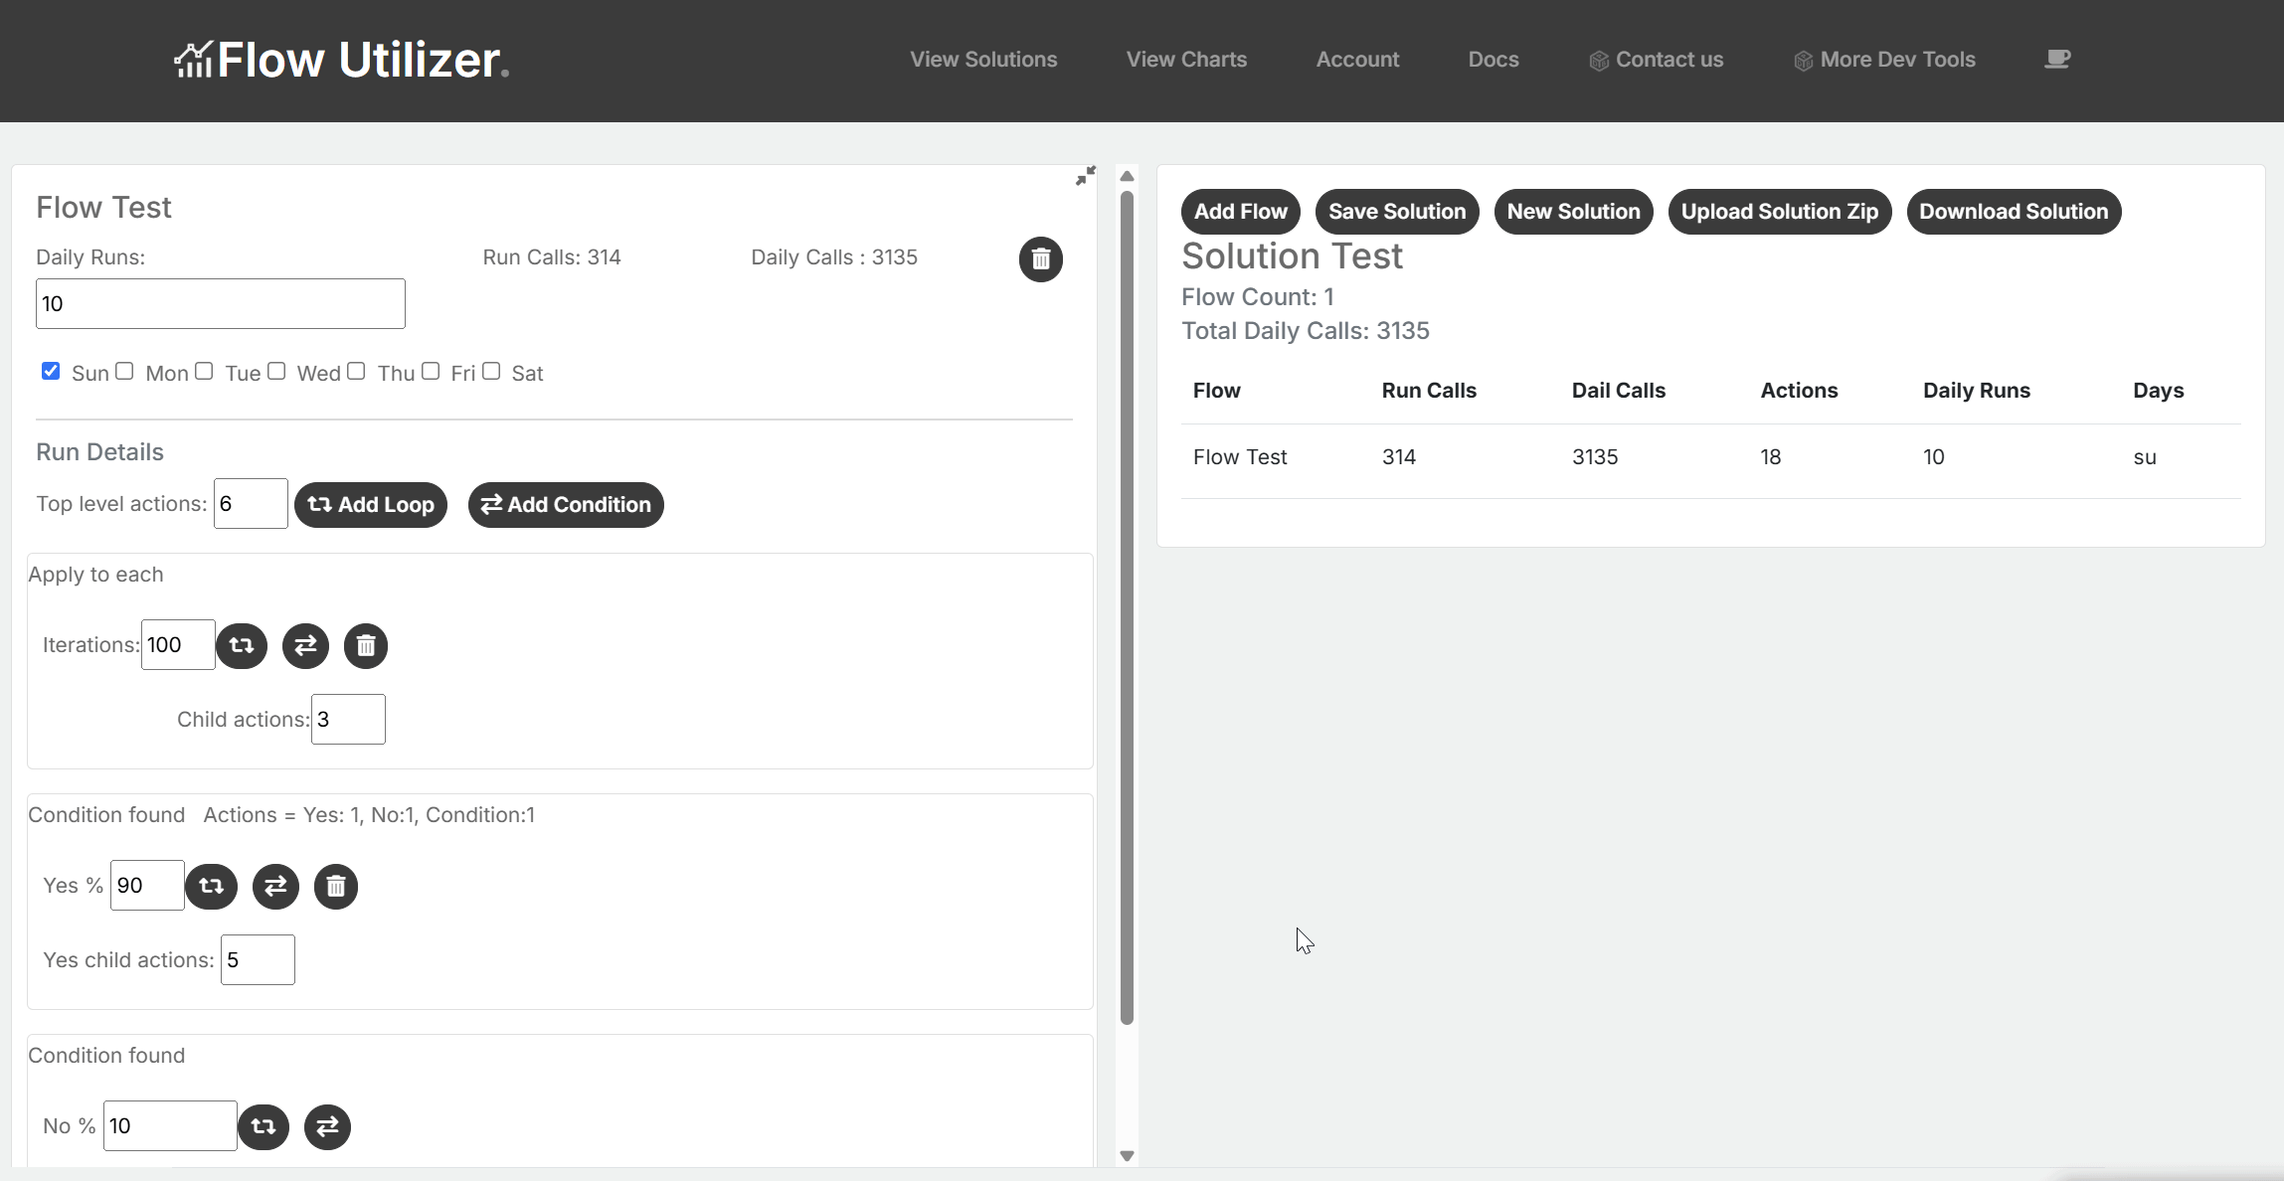This screenshot has height=1181, width=2284.
Task: Click the collapse panel arrows icon
Action: tap(1085, 176)
